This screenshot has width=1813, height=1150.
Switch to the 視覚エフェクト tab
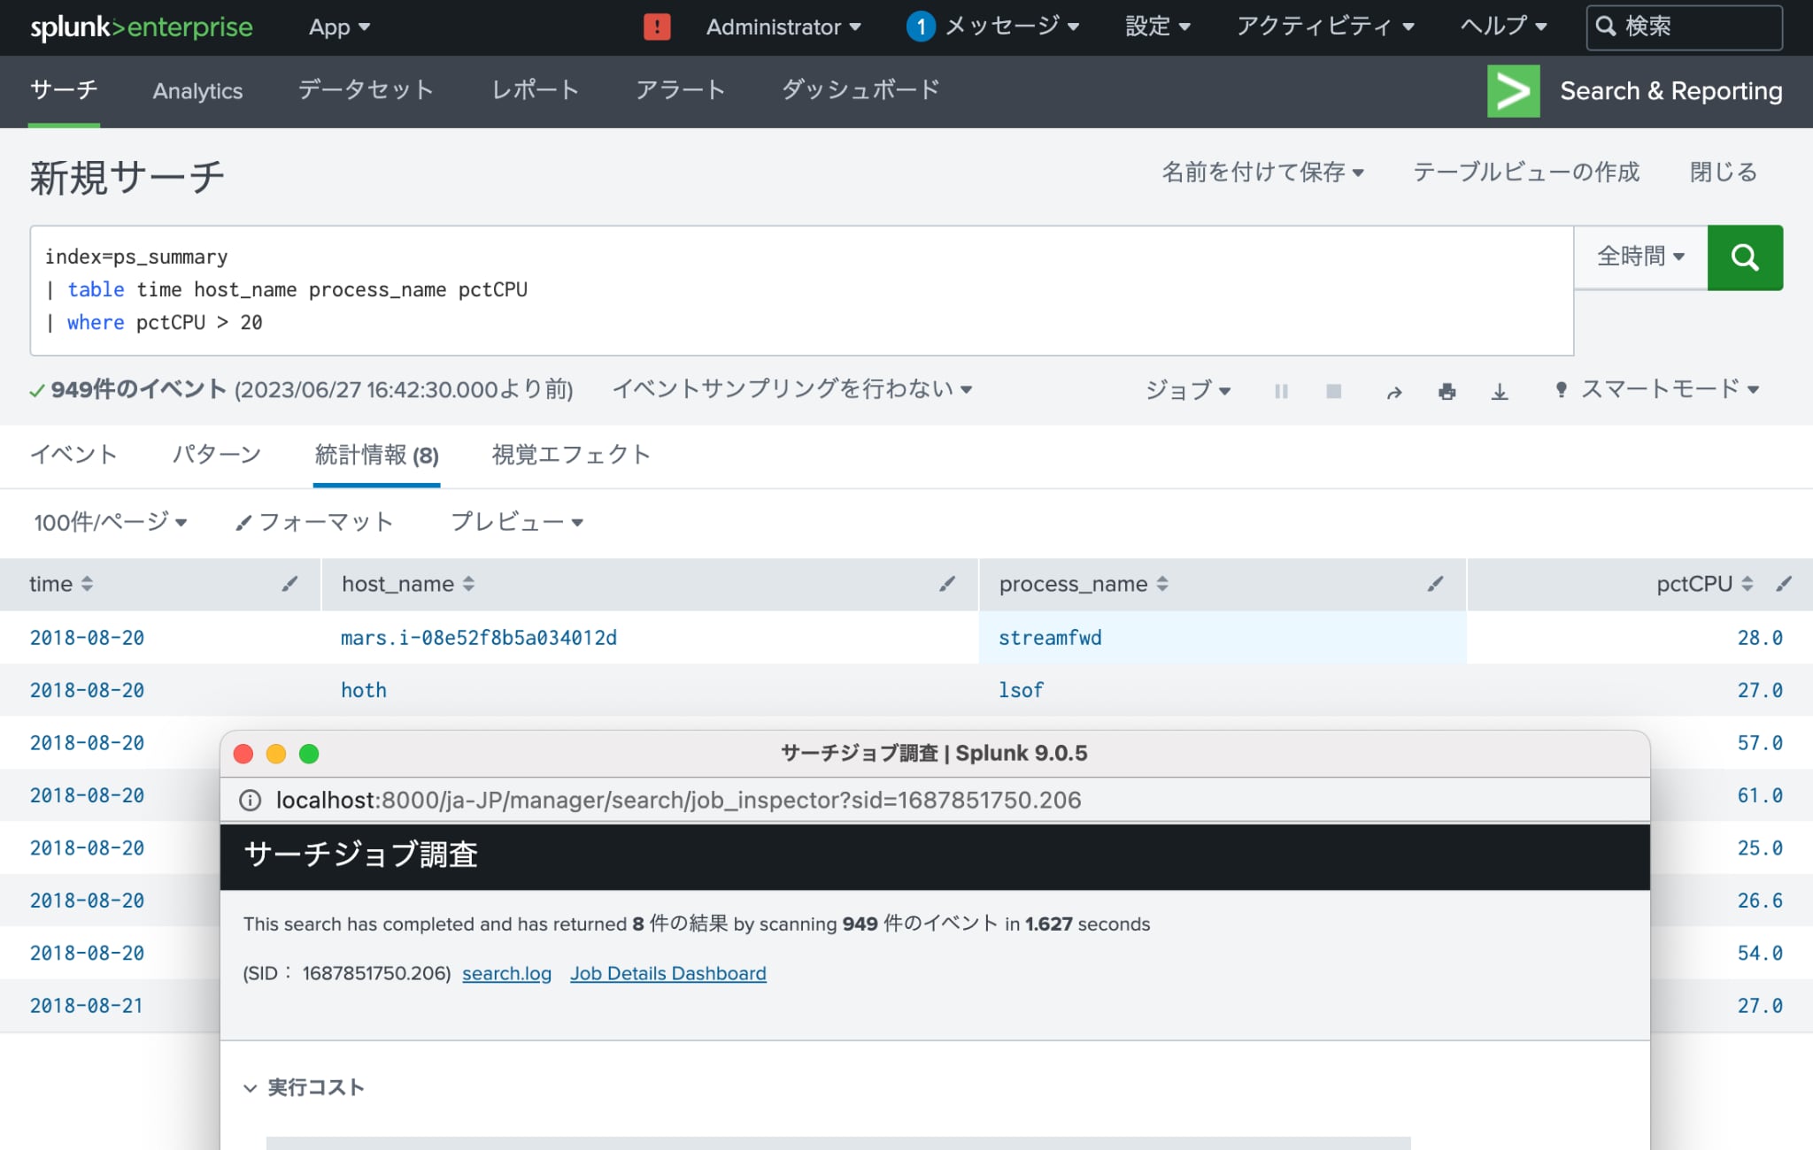[x=571, y=455]
